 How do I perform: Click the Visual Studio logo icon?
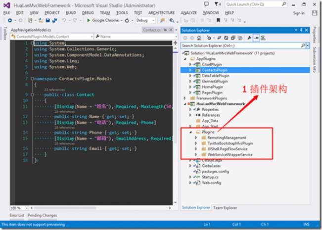tap(6, 5)
